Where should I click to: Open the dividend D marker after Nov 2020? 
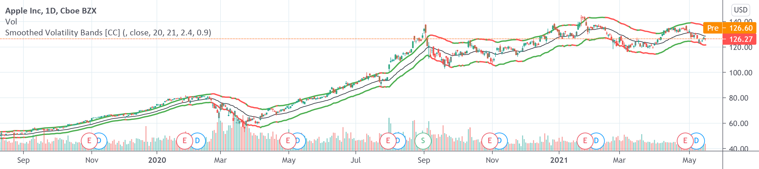click(x=500, y=141)
